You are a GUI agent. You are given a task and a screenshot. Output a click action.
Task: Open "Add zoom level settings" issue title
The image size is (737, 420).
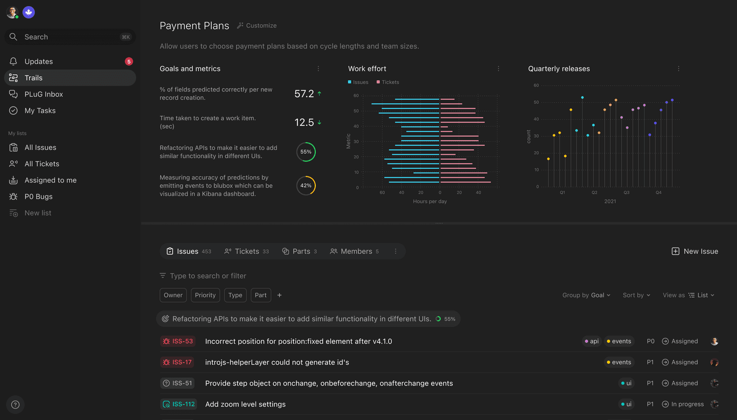(245, 404)
